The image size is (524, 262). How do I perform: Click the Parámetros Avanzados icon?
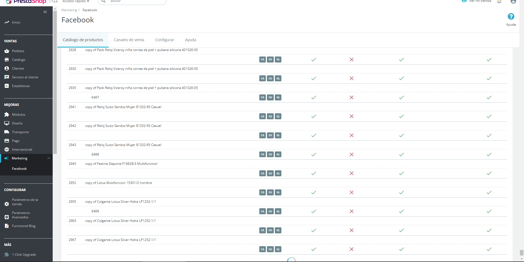[x=7, y=217]
